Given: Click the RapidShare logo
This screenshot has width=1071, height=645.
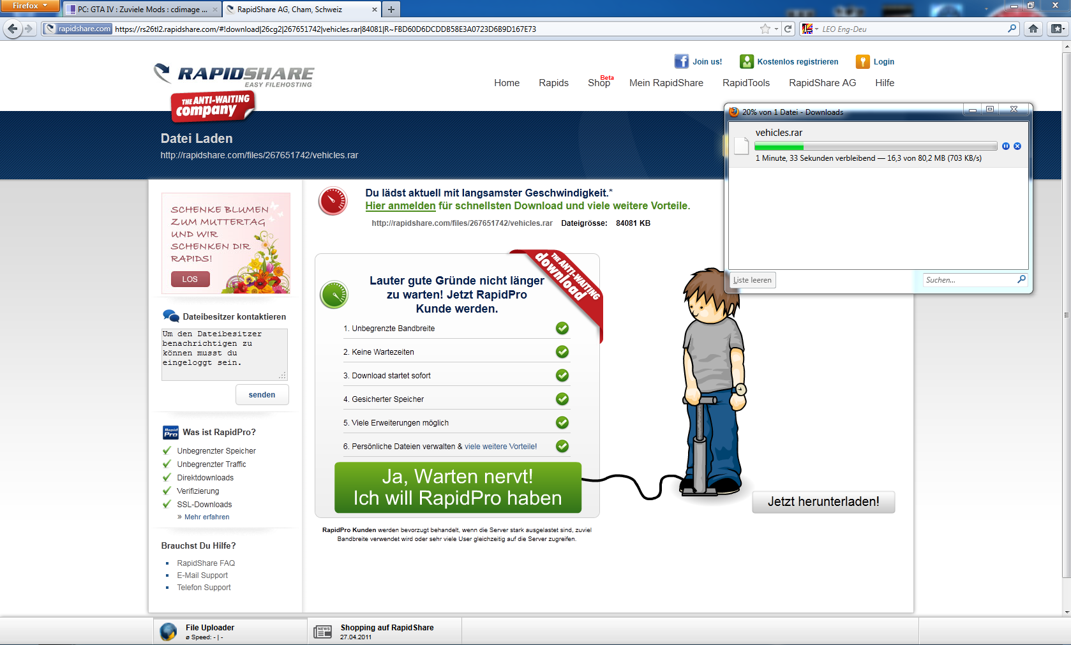Looking at the screenshot, I should pos(234,75).
